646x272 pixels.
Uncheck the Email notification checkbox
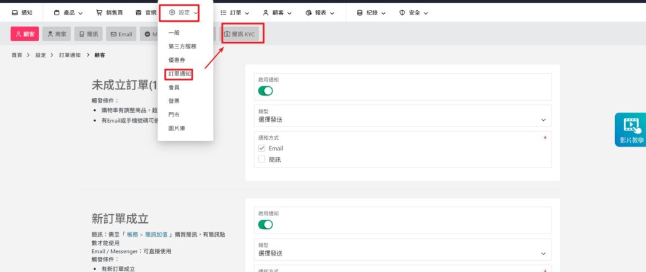[x=261, y=148]
